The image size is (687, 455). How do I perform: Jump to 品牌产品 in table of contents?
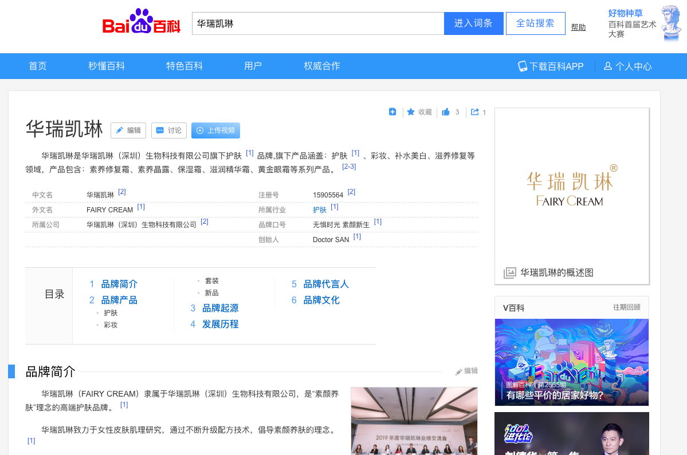pos(119,300)
